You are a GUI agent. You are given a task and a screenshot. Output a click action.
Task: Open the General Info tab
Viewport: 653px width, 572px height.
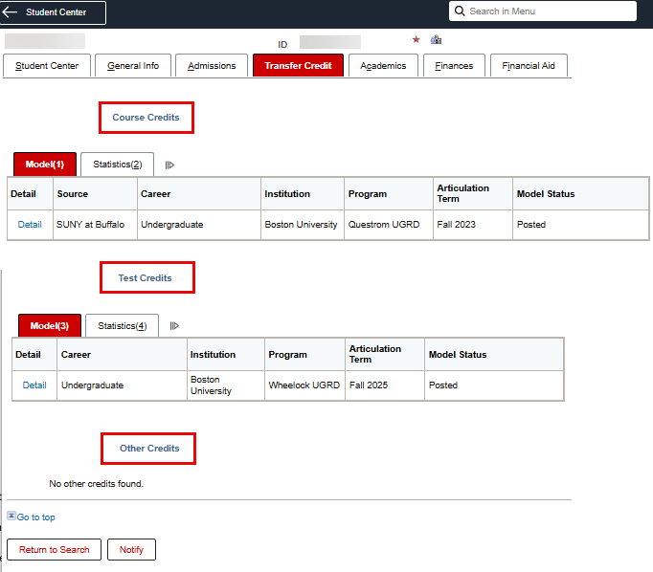pyautogui.click(x=133, y=66)
